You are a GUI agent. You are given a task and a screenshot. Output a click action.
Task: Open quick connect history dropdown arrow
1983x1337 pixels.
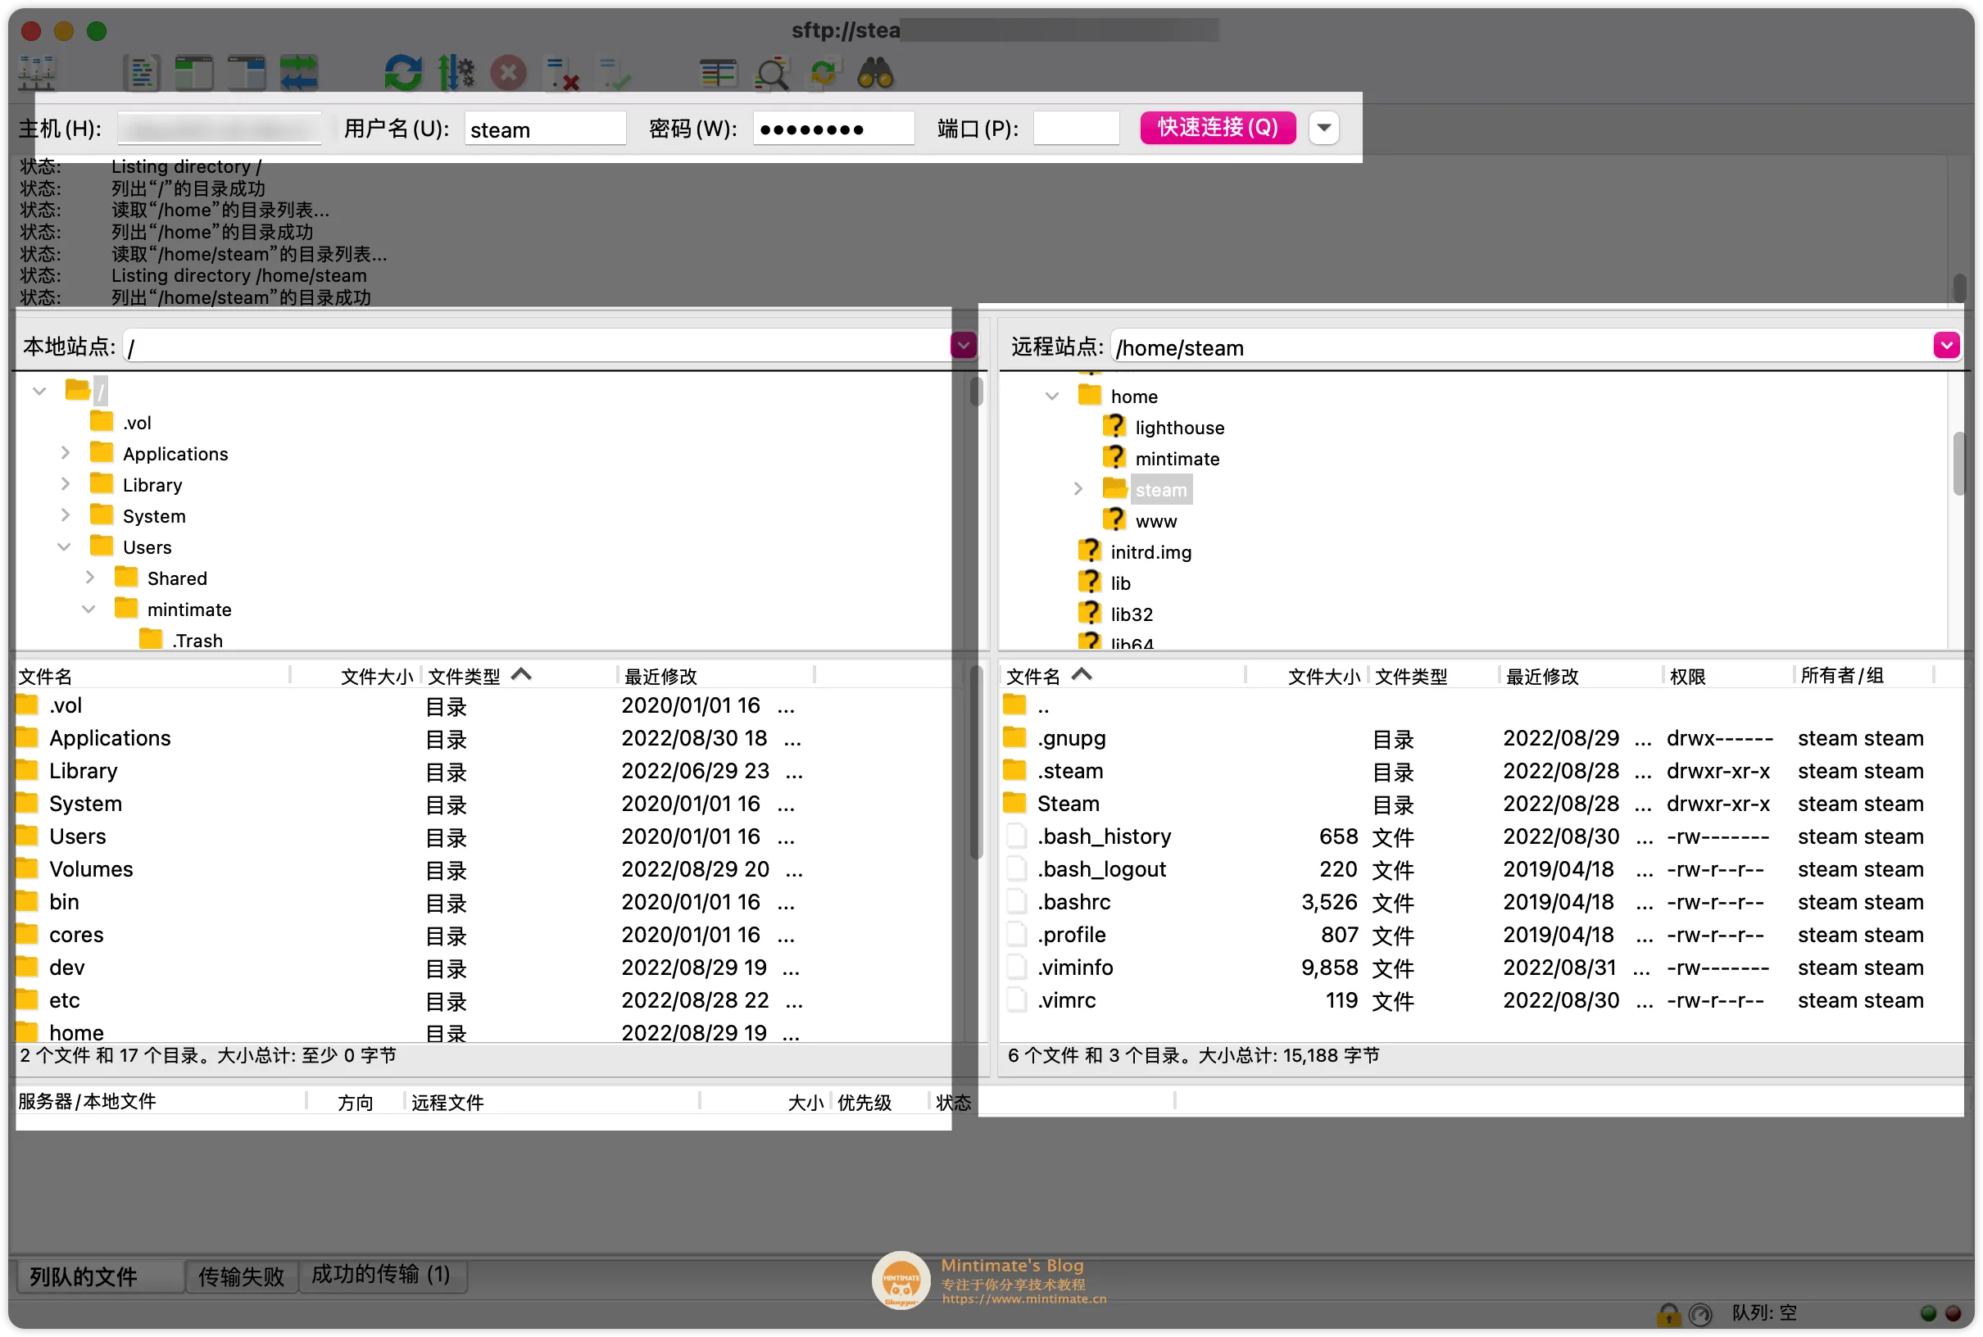coord(1323,128)
